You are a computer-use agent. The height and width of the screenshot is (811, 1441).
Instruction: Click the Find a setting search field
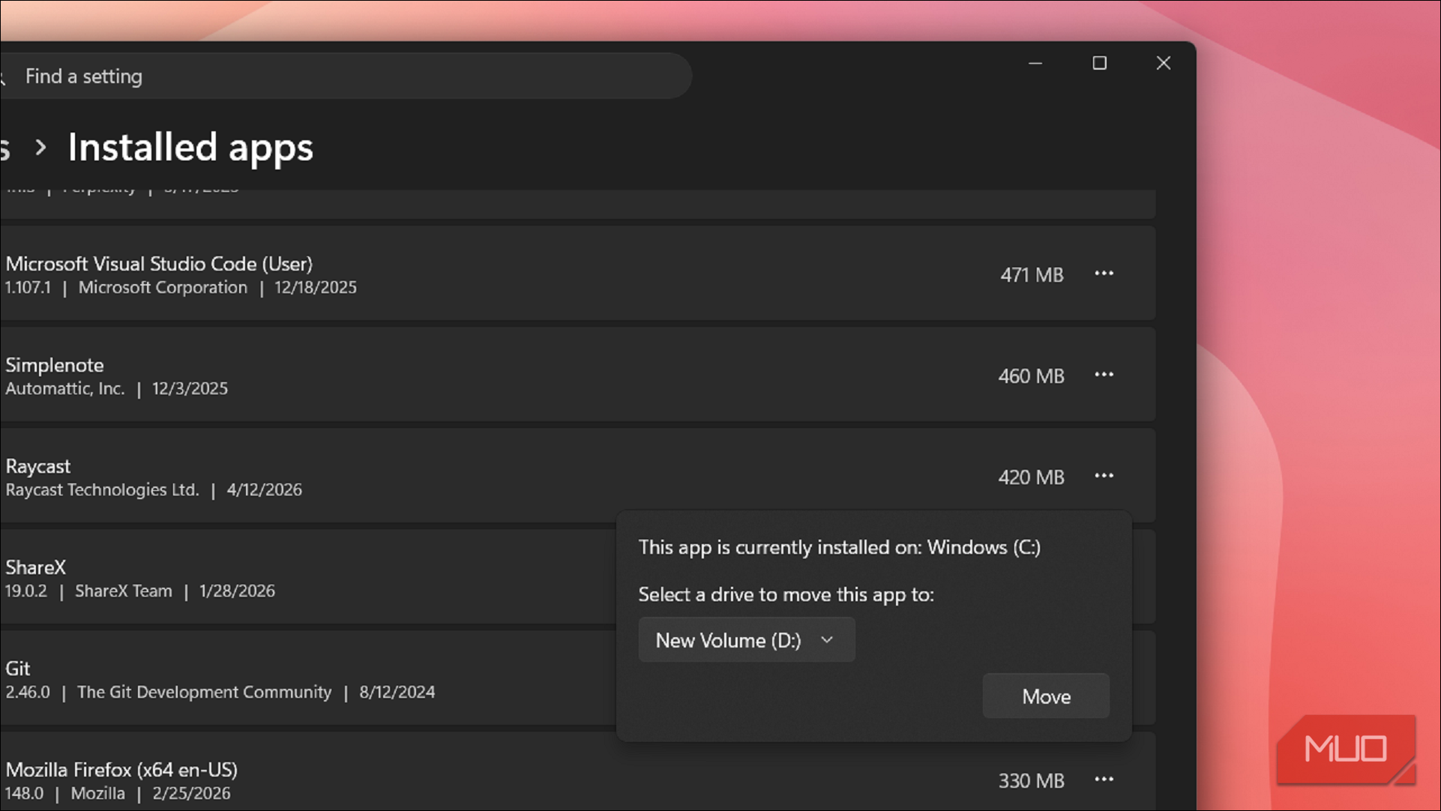point(345,76)
